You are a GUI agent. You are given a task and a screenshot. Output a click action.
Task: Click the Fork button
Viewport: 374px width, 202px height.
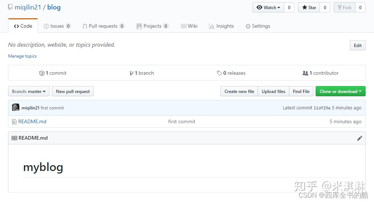(345, 7)
